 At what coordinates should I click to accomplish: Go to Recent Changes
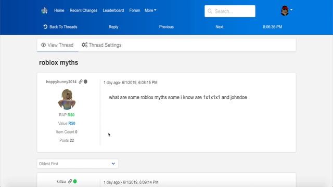[83, 10]
